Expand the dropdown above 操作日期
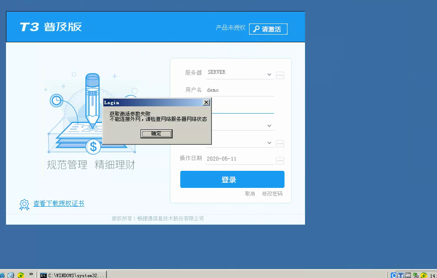437x278 pixels. tap(269, 143)
